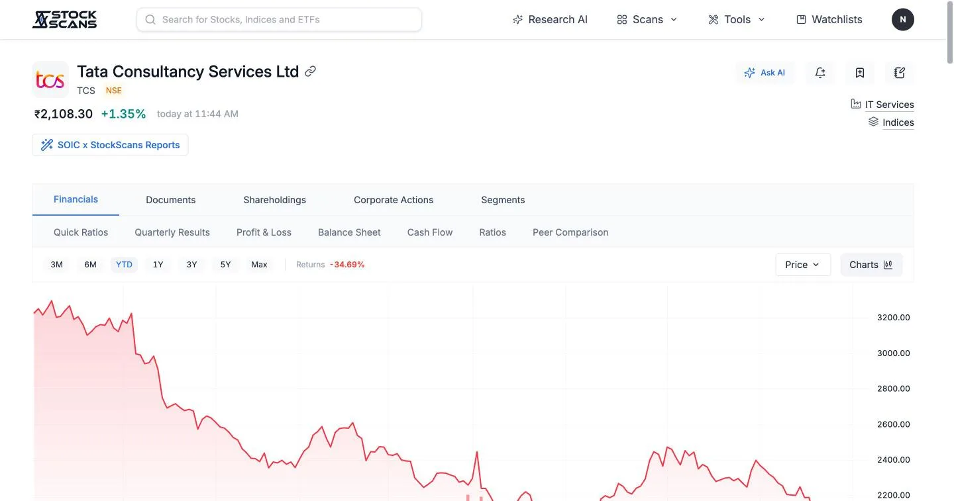
Task: Click the -34.69% returns value
Action: pyautogui.click(x=347, y=265)
